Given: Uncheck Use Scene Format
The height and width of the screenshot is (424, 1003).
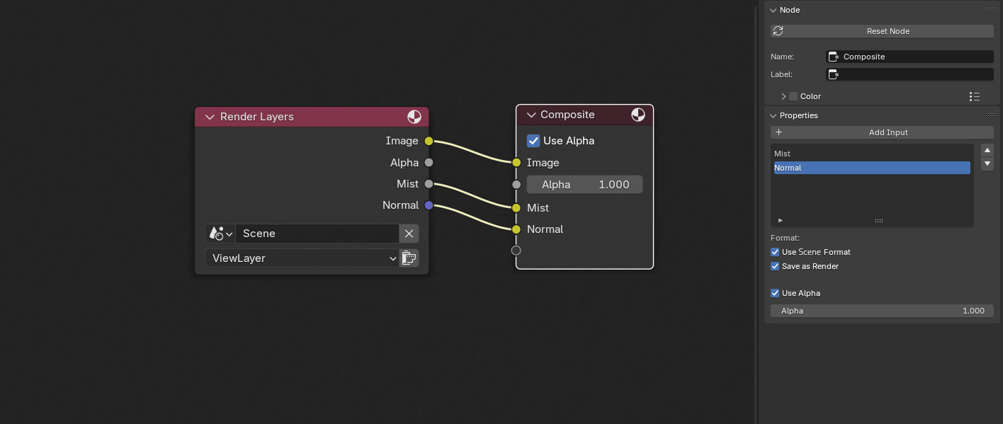Looking at the screenshot, I should point(775,252).
